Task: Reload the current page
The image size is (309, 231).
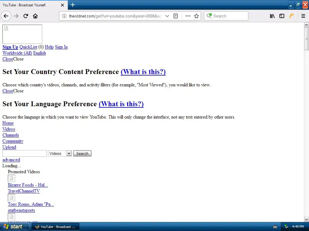Action: point(26,16)
